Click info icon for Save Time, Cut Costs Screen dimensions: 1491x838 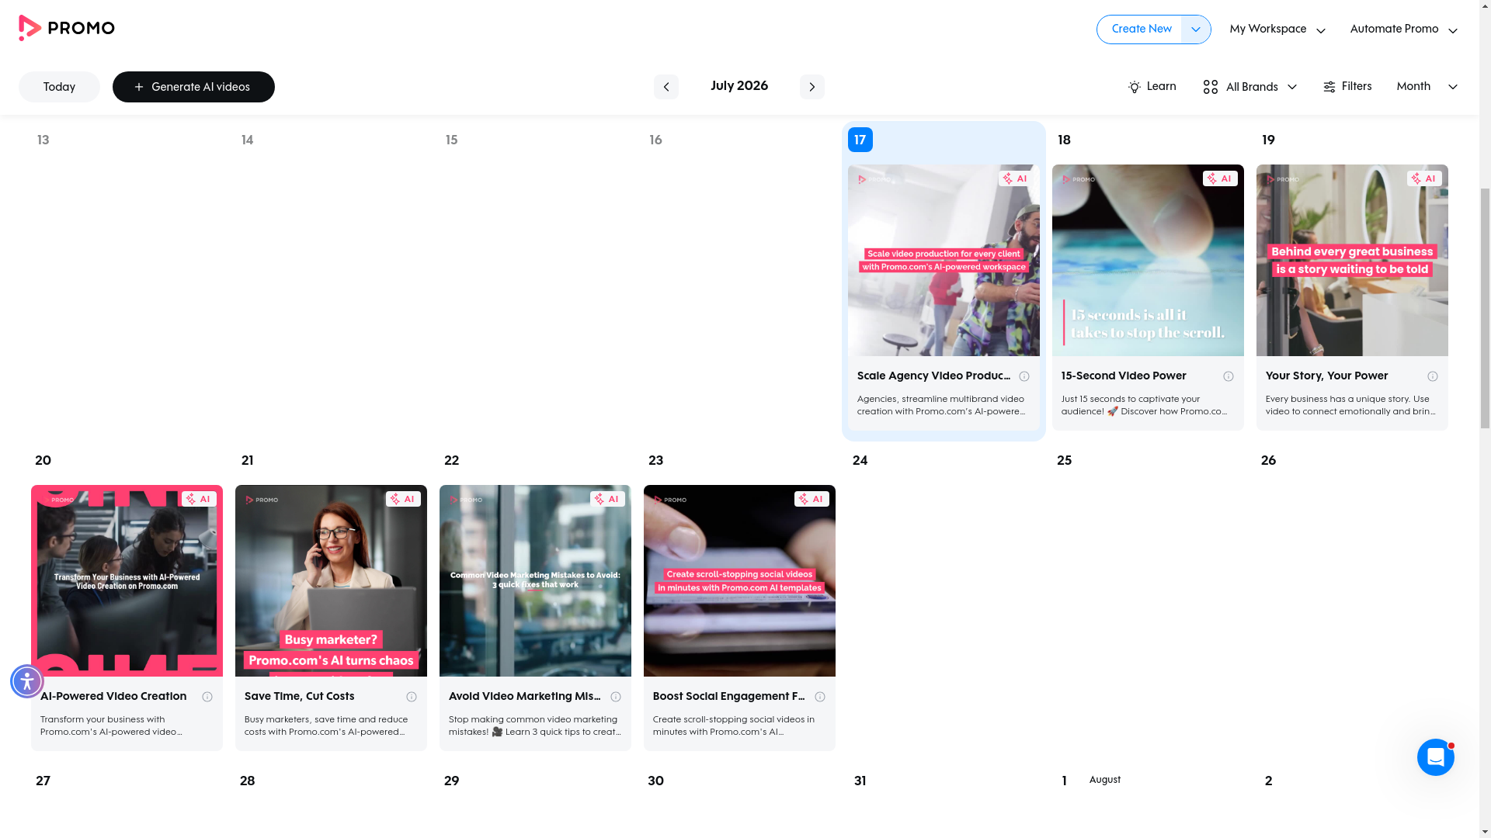click(412, 697)
